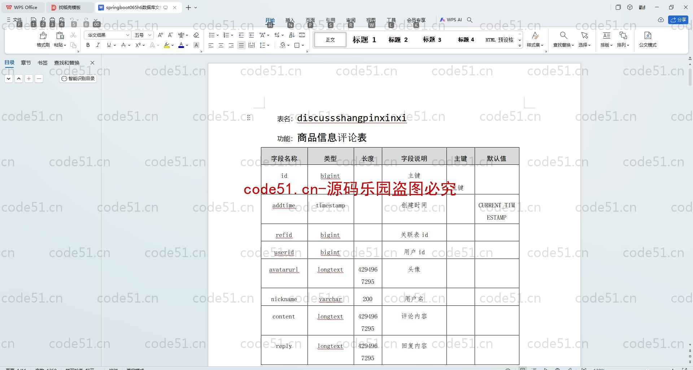Screen dimensions: 693x370
Task: Click the Format Painter (格式刷) icon
Action: (x=43, y=35)
